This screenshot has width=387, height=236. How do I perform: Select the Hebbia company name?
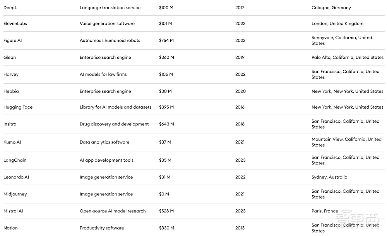(x=11, y=91)
